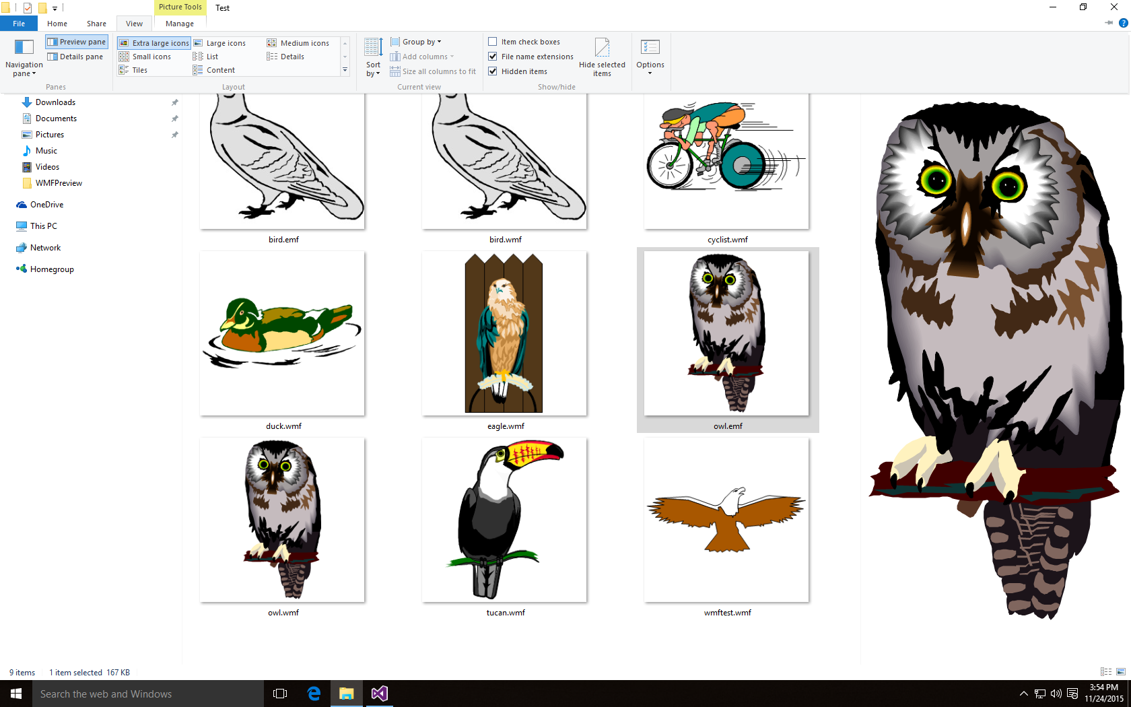This screenshot has width=1131, height=707.
Task: Uncheck Hidden items checkbox
Action: coord(493,71)
